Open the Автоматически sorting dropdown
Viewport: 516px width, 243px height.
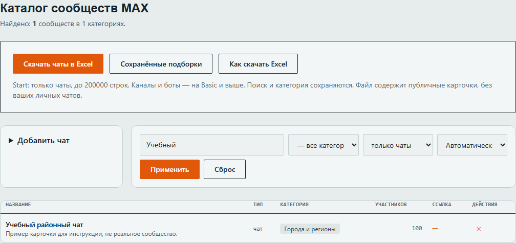472,145
